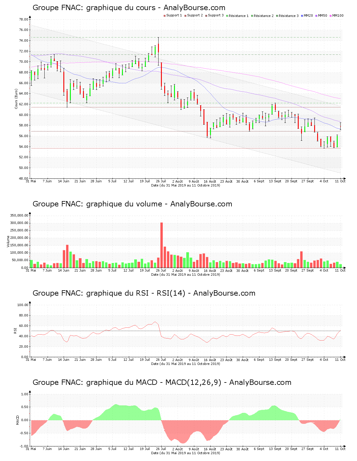
Task: Click the 48.00 value on price axis
Action: 24,178
